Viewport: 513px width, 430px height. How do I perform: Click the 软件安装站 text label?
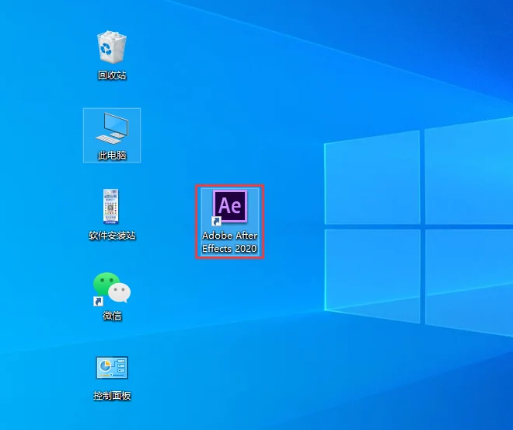coord(112,236)
